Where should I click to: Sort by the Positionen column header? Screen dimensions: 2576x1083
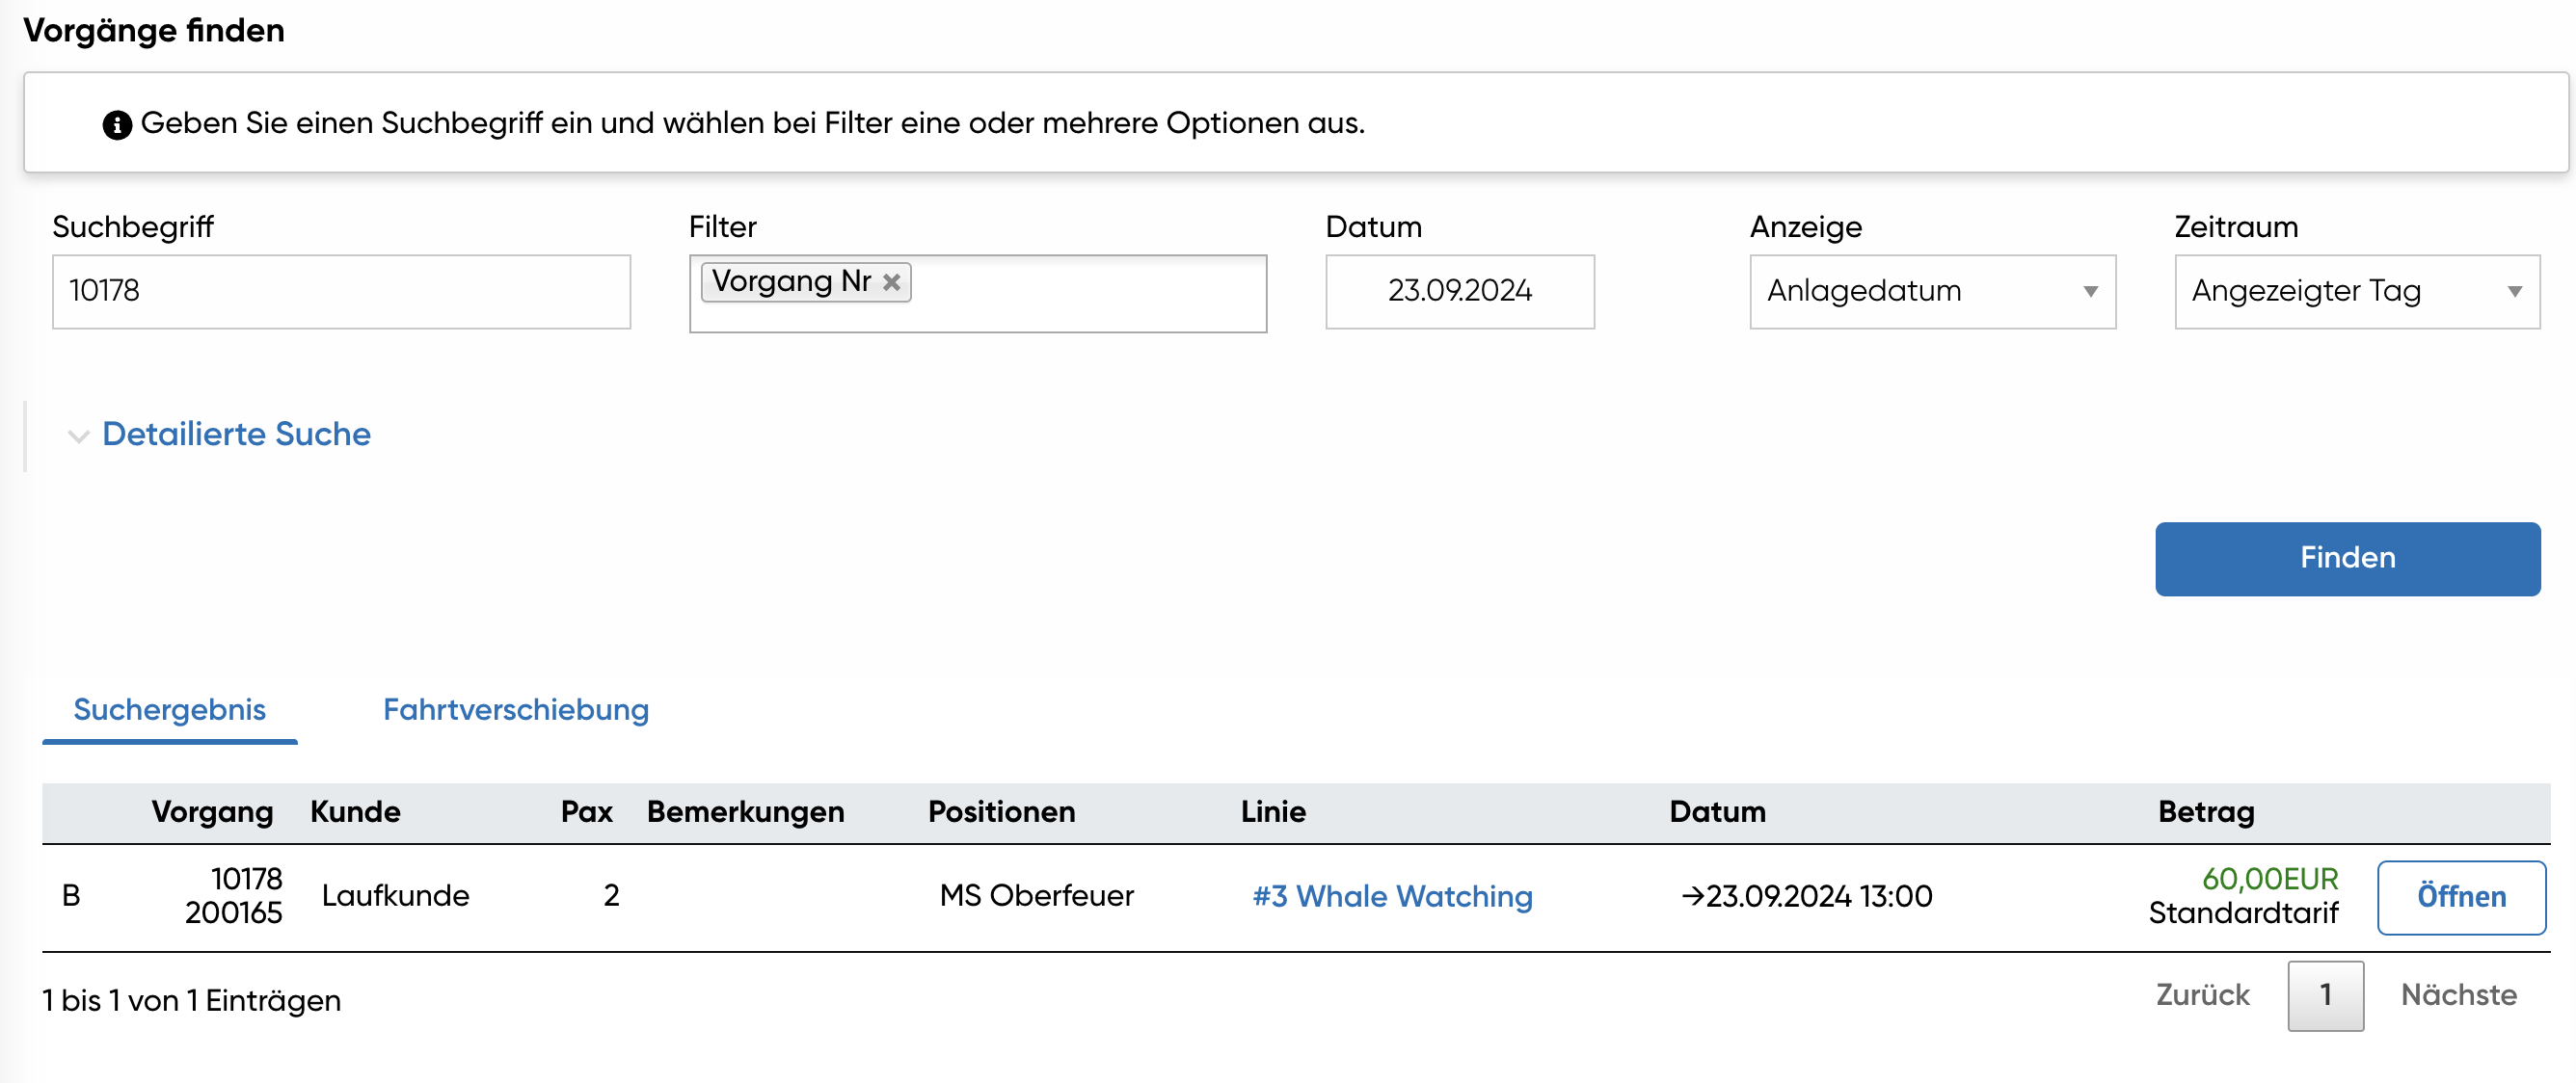click(1001, 812)
